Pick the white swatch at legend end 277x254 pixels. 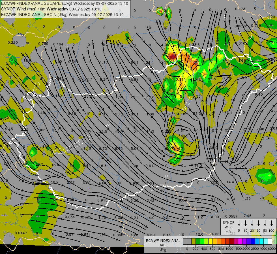(x=270, y=242)
